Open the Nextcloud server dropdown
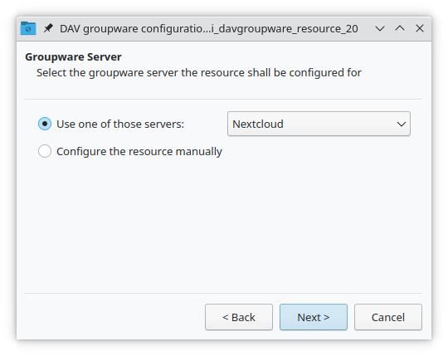 pyautogui.click(x=319, y=124)
